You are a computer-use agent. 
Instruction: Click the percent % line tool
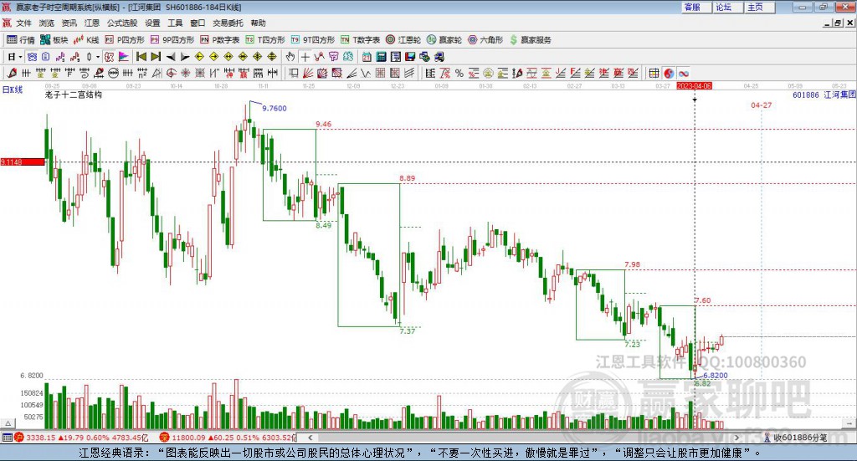(x=459, y=73)
